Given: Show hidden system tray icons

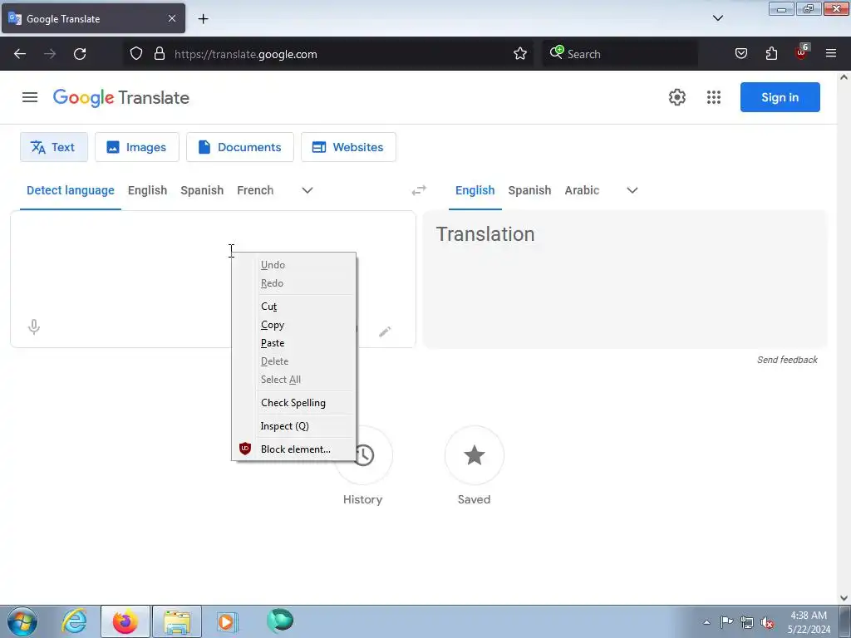Looking at the screenshot, I should click(x=706, y=622).
